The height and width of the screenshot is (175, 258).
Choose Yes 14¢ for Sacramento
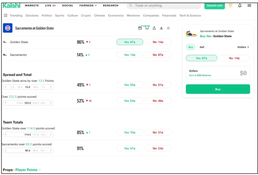130,55
